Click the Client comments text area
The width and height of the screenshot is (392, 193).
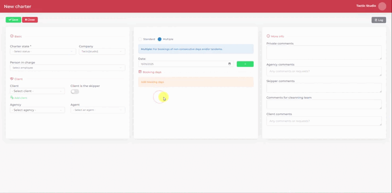[x=324, y=121]
